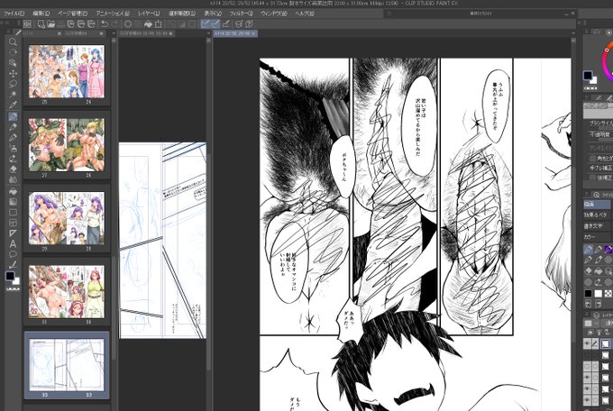Screen dimensions: 613x411
Task: Select the Ruler tool
Action: click(x=13, y=233)
